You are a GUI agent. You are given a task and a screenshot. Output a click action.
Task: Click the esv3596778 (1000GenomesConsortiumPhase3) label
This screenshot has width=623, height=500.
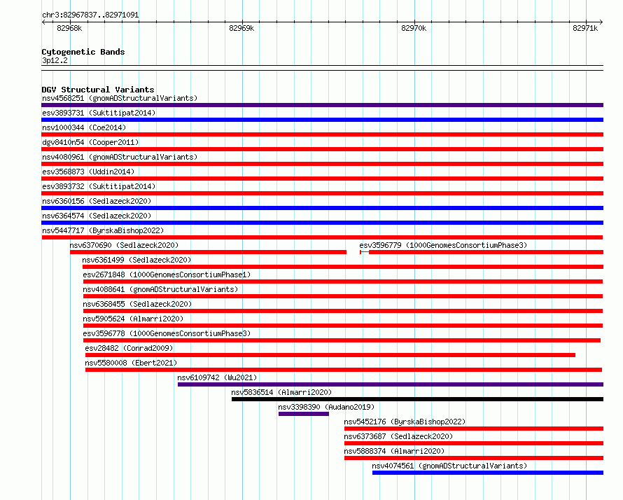167,333
